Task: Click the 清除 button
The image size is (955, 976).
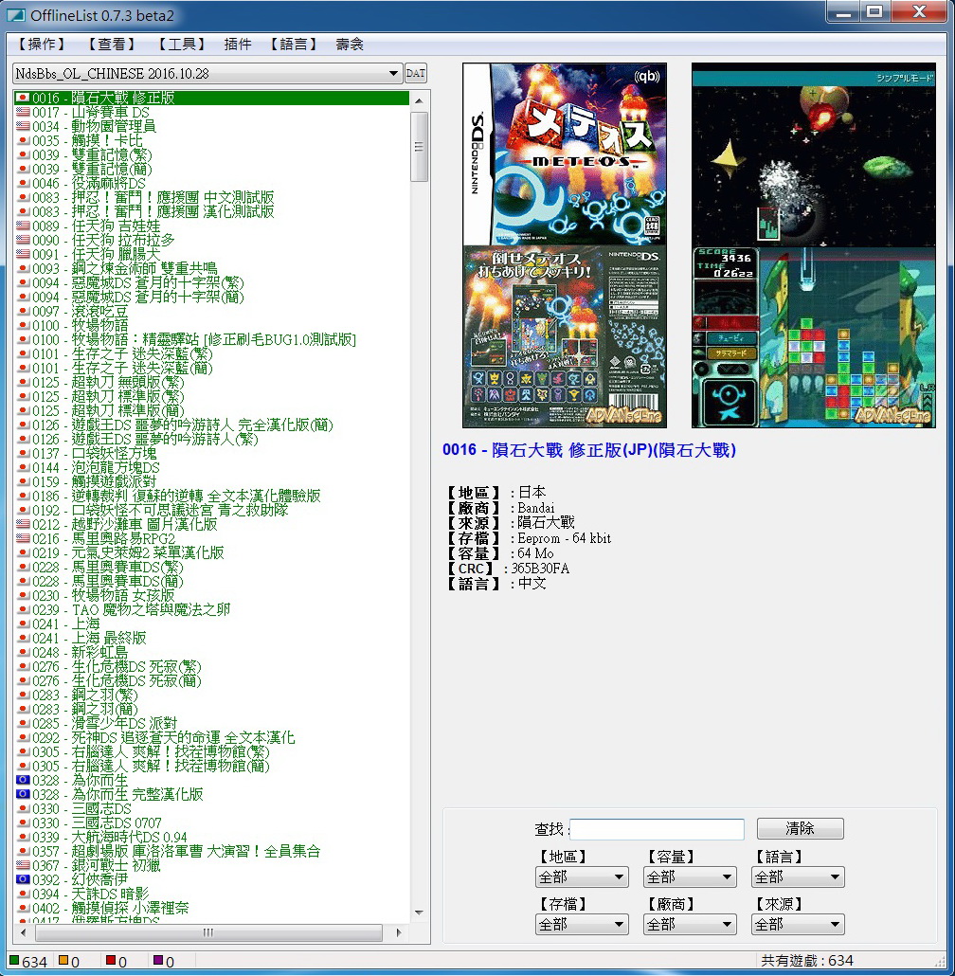Action: pyautogui.click(x=800, y=828)
